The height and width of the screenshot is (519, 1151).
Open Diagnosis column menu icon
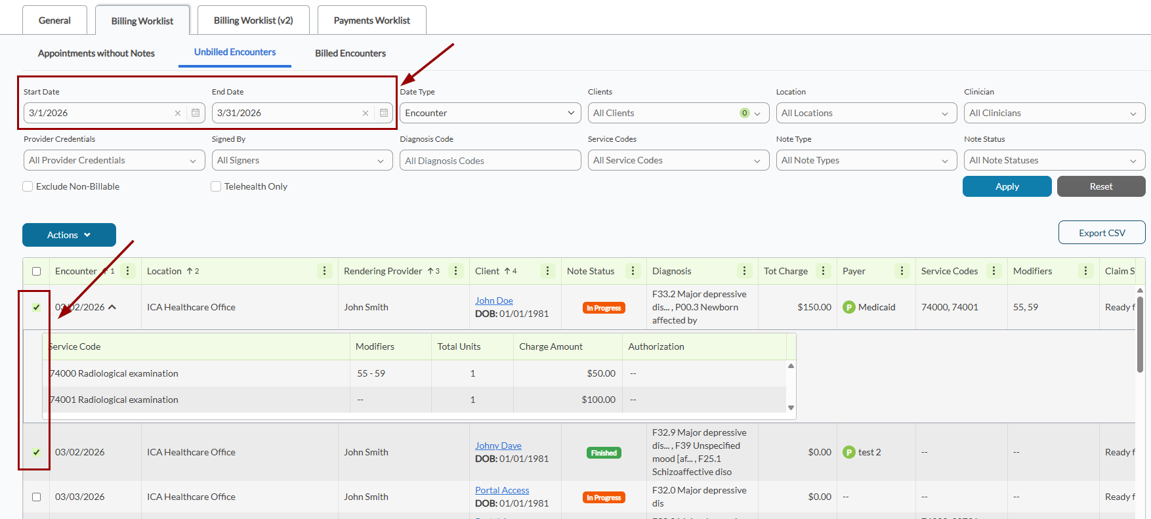pos(745,271)
